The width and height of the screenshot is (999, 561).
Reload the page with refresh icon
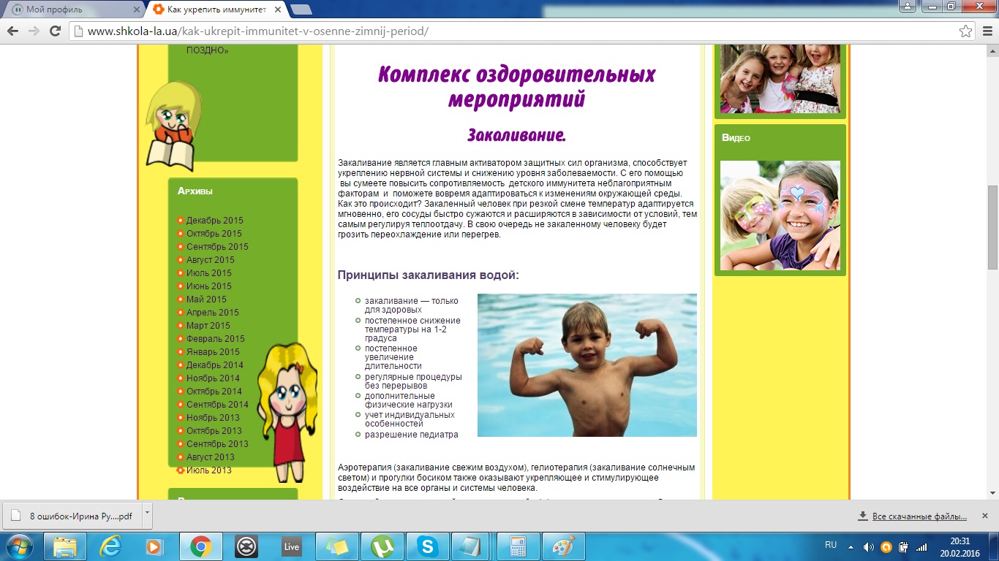tap(55, 31)
